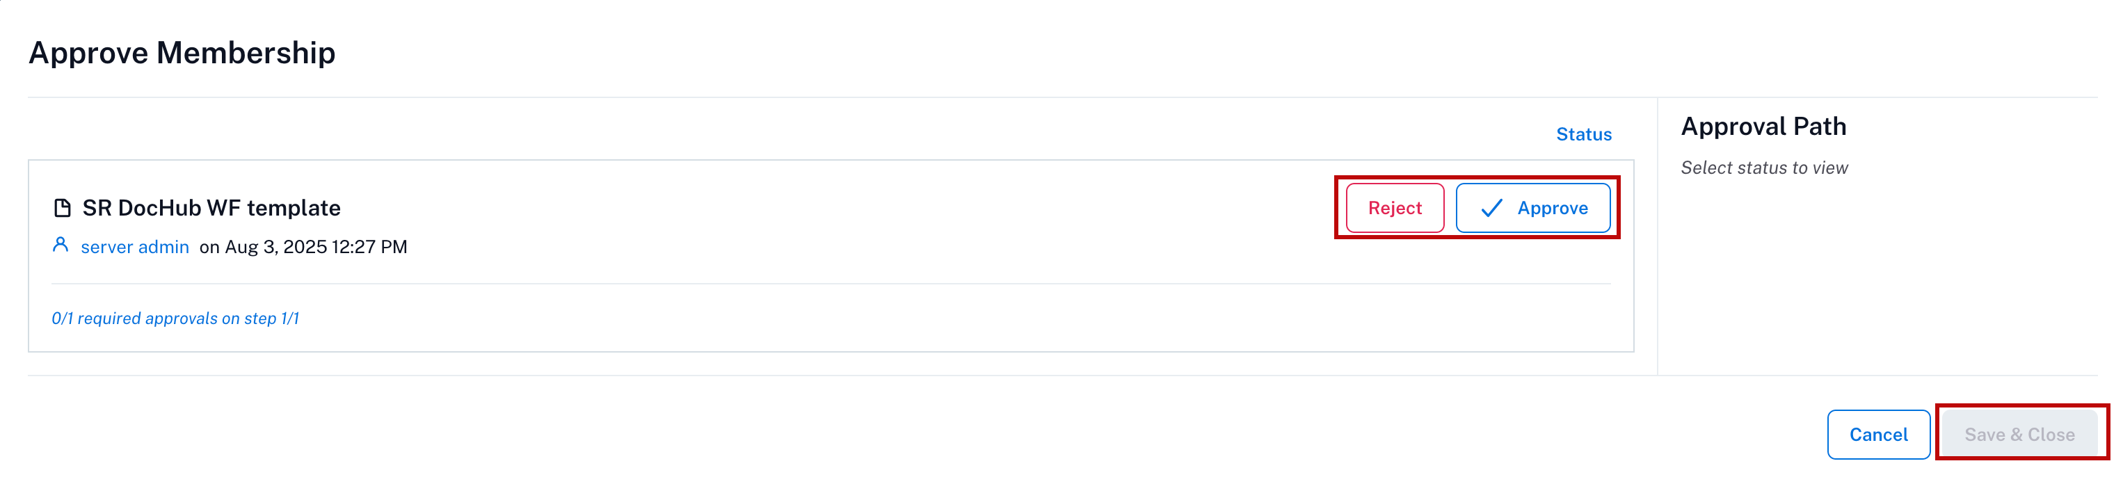Viewport: 2123px width, 484px height.
Task: Click the Approve Membership dialog heading
Action: point(182,53)
